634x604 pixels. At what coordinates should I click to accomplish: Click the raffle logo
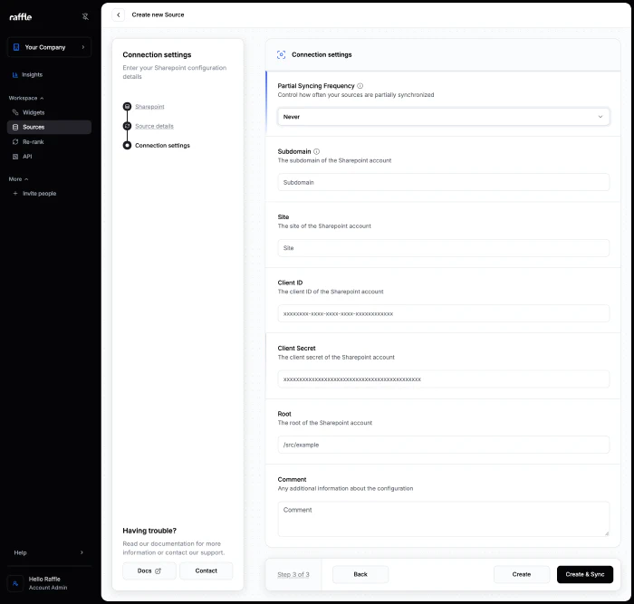(21, 17)
